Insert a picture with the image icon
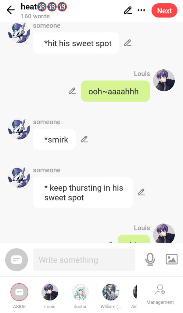183x313 pixels. pos(172,259)
